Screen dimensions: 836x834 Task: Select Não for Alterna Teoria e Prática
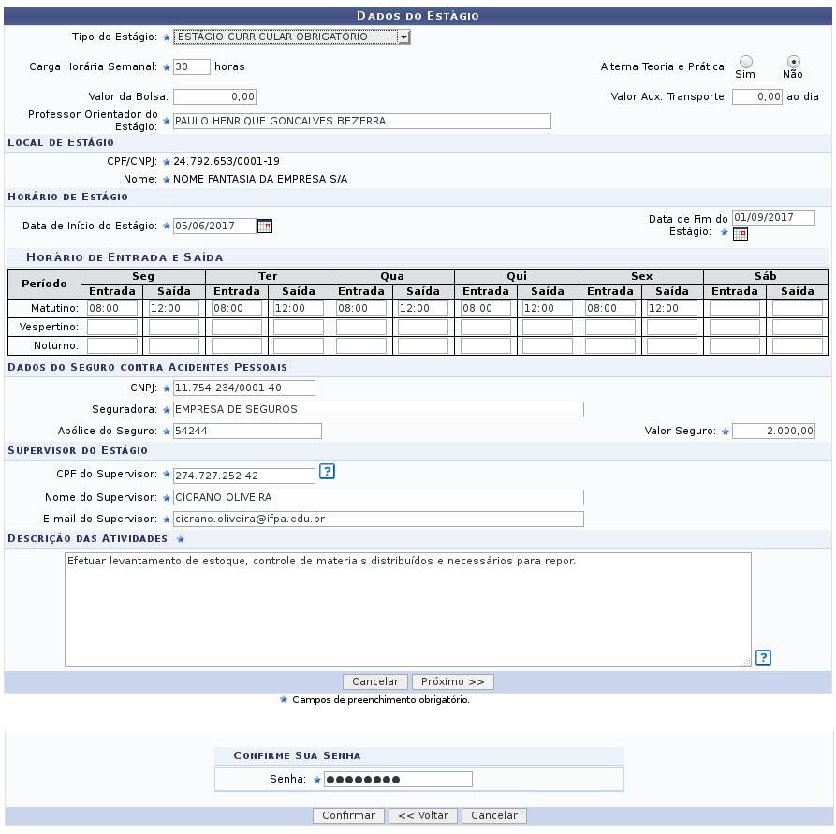tap(793, 62)
